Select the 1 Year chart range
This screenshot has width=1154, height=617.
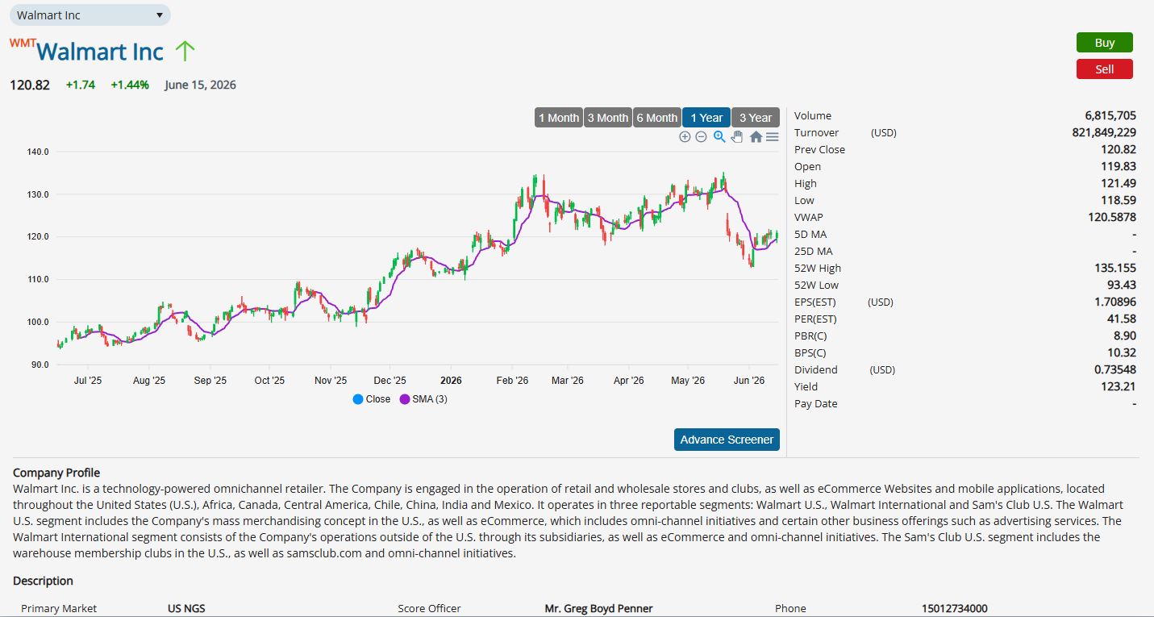706,118
